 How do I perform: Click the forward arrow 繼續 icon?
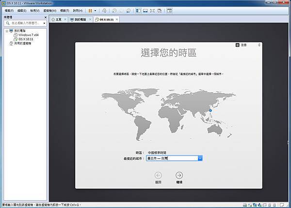179,175
